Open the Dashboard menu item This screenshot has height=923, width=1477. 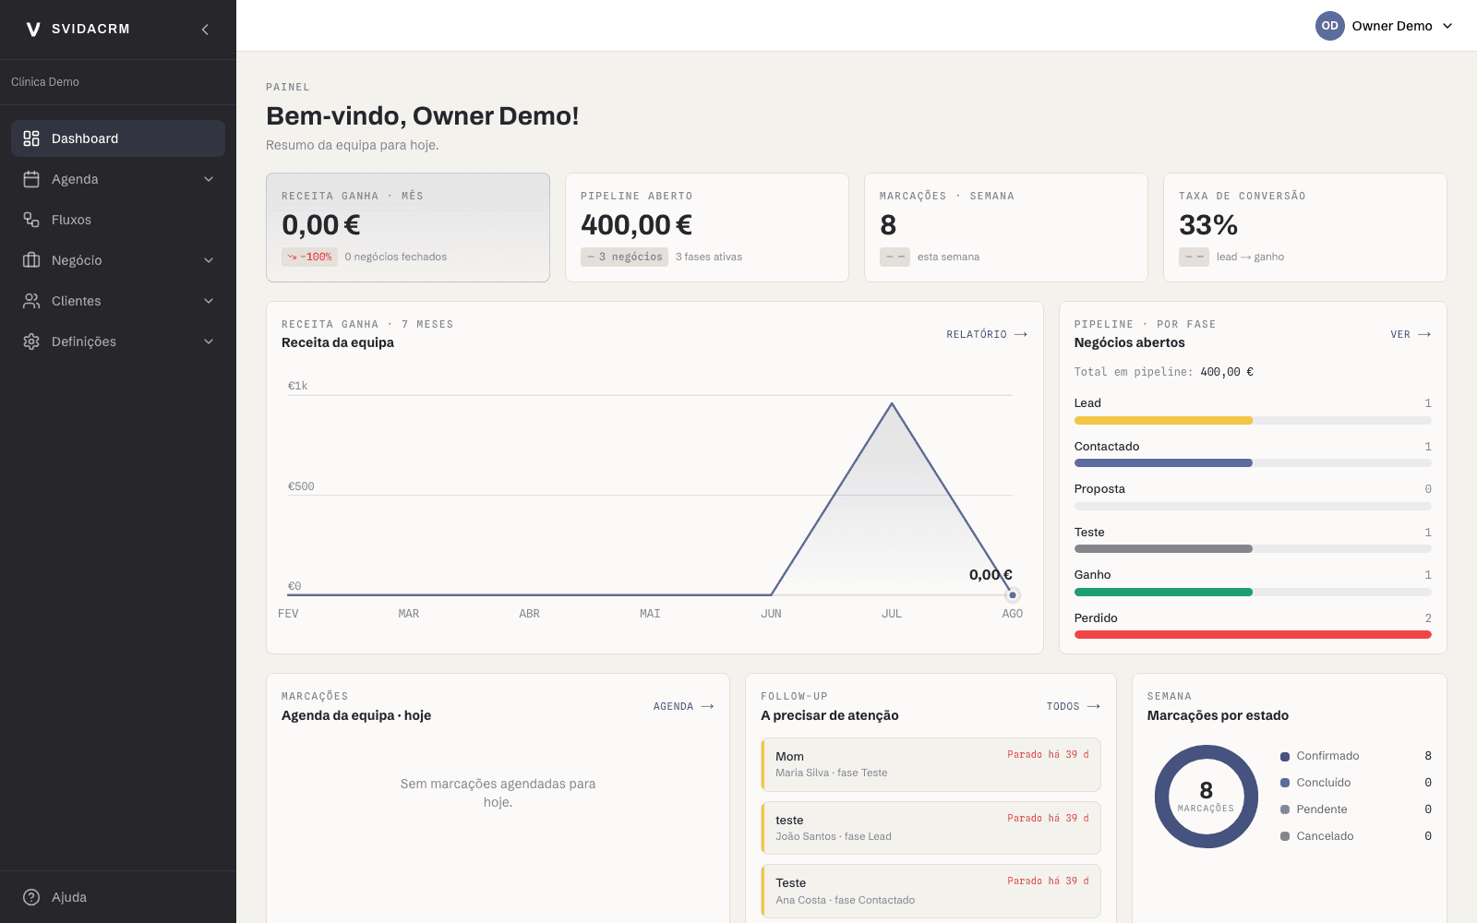pyautogui.click(x=118, y=138)
